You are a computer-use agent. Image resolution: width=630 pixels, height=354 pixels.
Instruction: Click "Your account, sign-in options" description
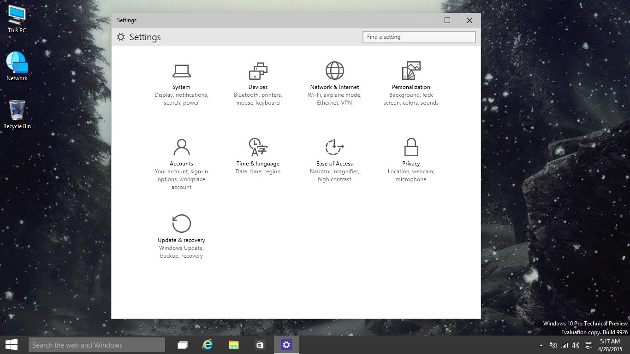[181, 179]
